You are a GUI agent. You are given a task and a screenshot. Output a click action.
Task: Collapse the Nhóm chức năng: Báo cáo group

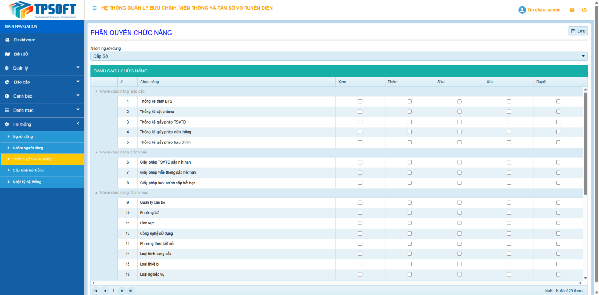point(96,91)
